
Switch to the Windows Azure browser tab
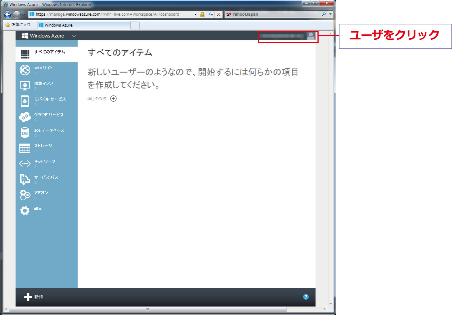[83, 25]
